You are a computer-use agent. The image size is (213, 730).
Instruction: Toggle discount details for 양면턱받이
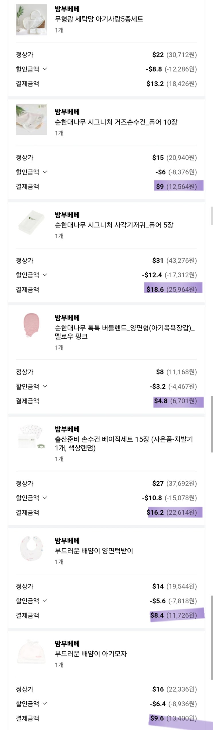(45, 601)
